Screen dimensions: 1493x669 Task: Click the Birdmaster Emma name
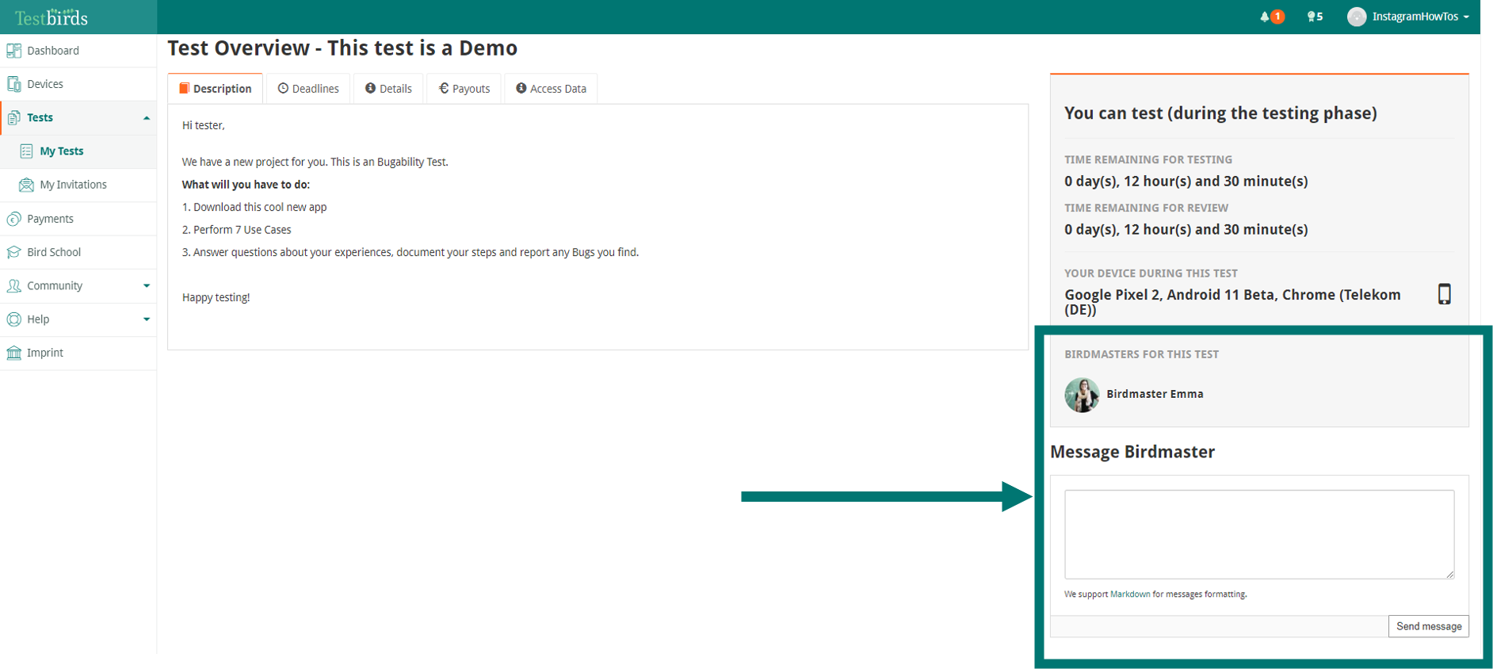coord(1155,394)
